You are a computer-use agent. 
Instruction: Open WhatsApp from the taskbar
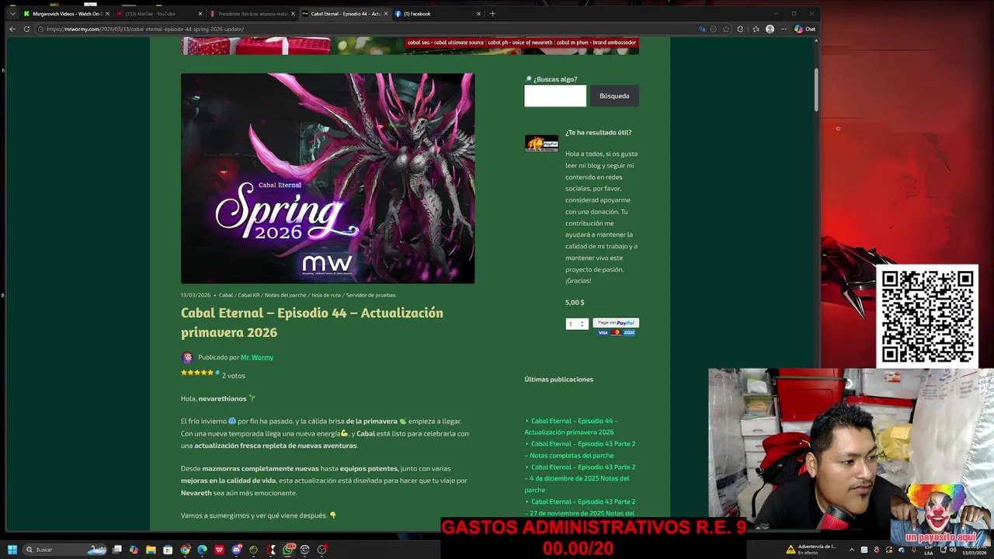click(288, 550)
